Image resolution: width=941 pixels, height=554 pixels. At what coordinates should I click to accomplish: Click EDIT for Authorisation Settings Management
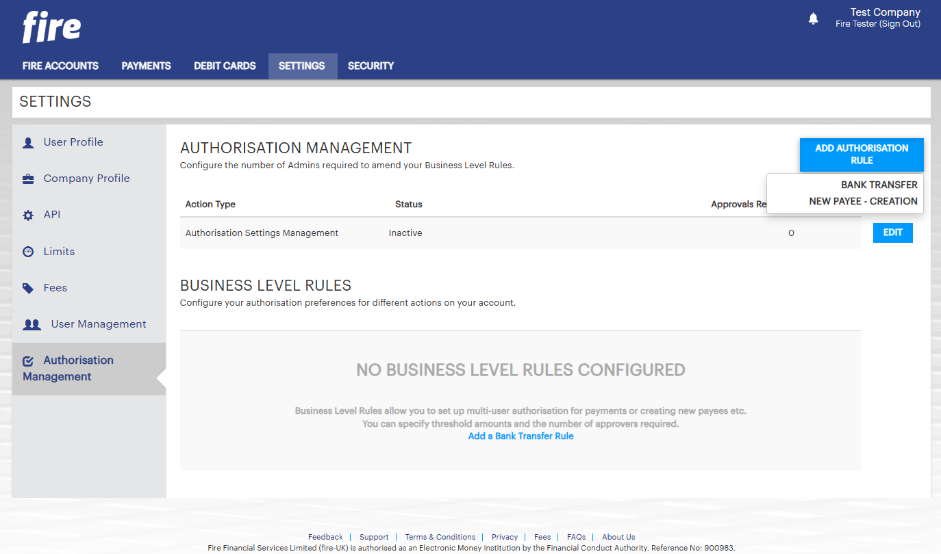pyautogui.click(x=892, y=233)
